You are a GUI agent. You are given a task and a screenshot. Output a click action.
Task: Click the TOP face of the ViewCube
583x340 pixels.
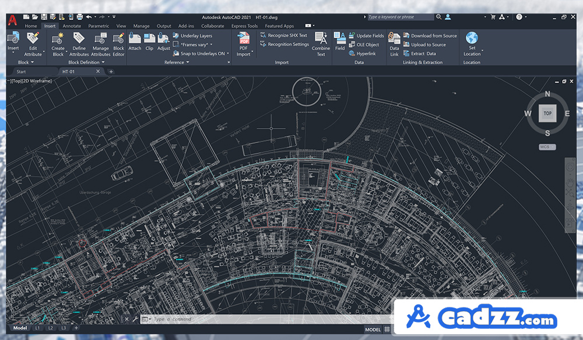point(547,113)
